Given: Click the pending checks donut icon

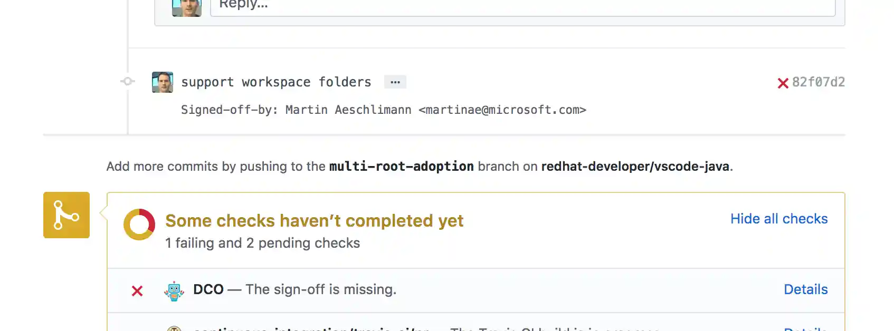Looking at the screenshot, I should click(139, 225).
